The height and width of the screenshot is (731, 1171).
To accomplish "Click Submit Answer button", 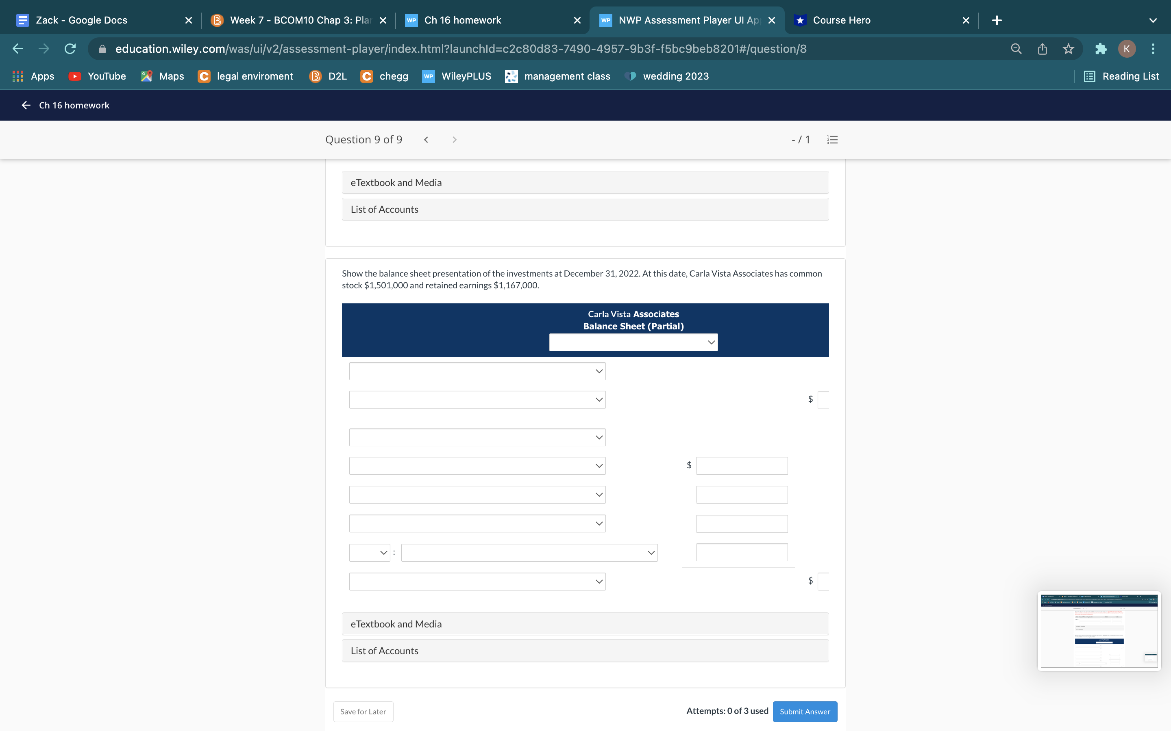I will [x=805, y=711].
